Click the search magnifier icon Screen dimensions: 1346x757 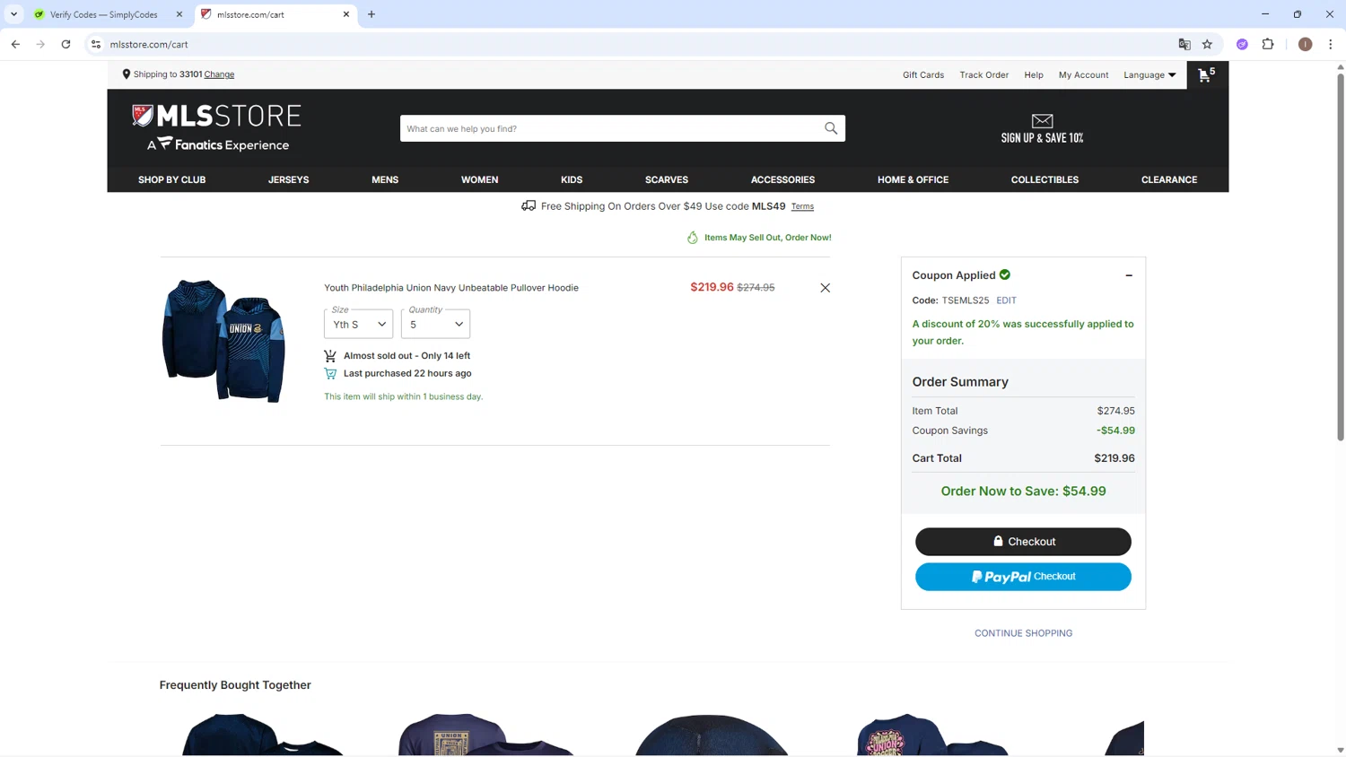click(x=831, y=128)
